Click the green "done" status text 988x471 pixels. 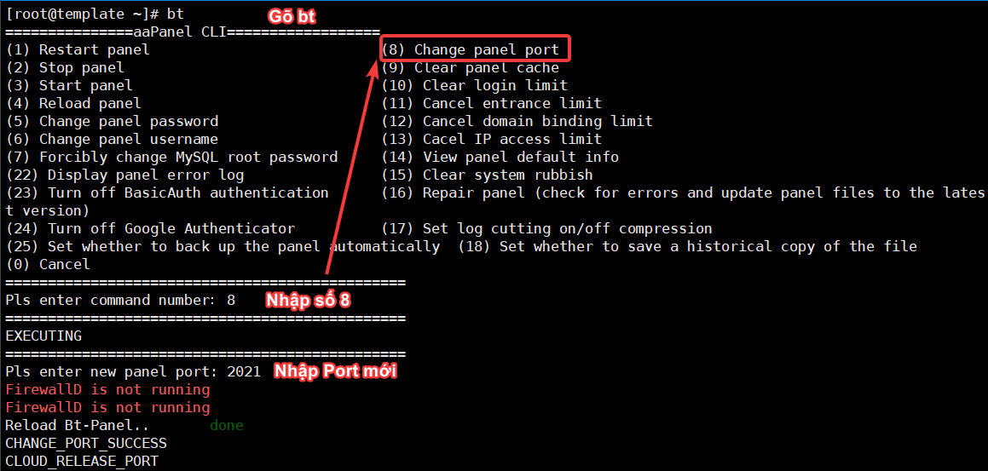227,425
